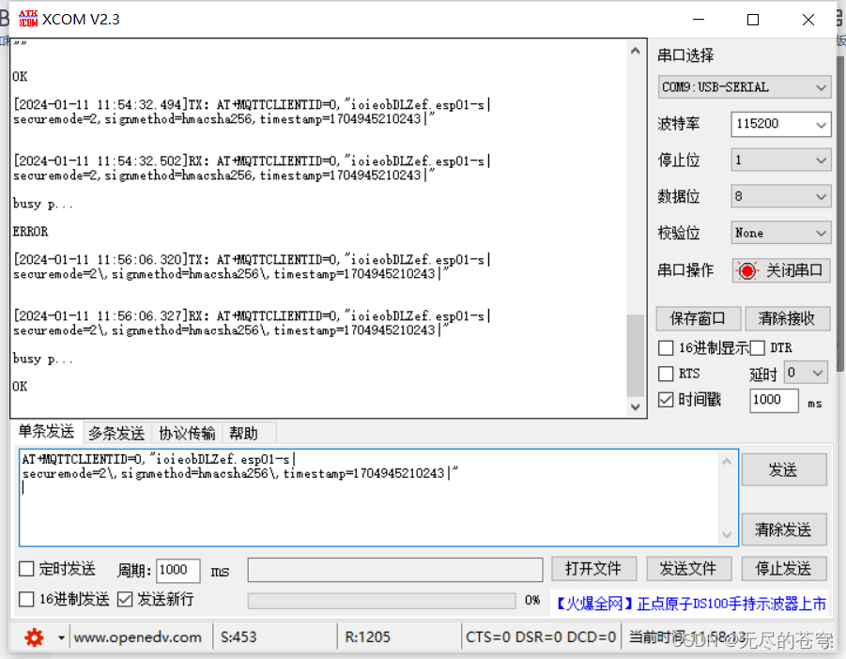846x659 pixels.
Task: Uncheck the 发送新行 send newline checkbox
Action: (x=125, y=599)
